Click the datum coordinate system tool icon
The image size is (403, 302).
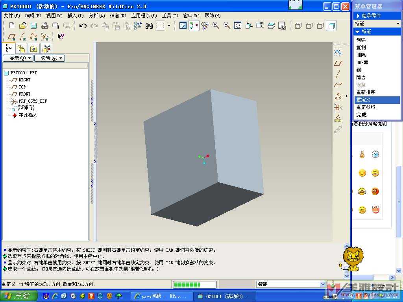(338, 107)
